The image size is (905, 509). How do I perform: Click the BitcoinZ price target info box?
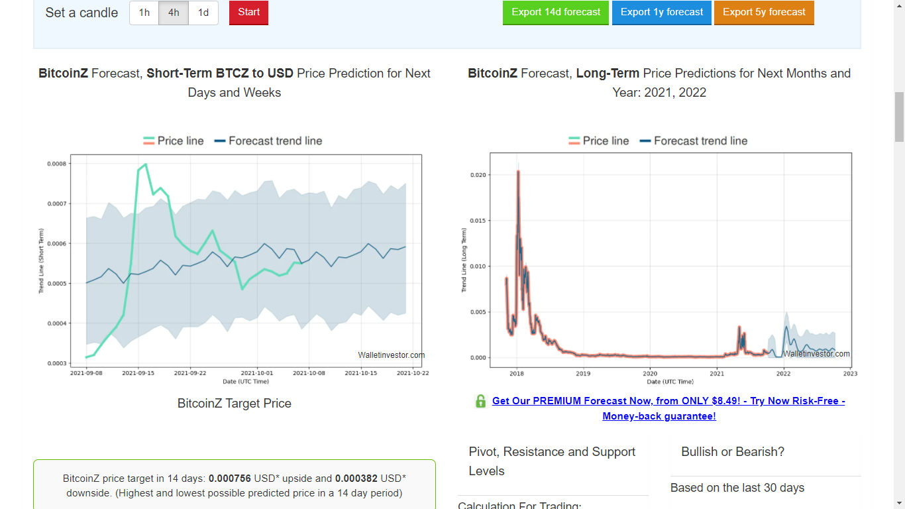tap(235, 484)
